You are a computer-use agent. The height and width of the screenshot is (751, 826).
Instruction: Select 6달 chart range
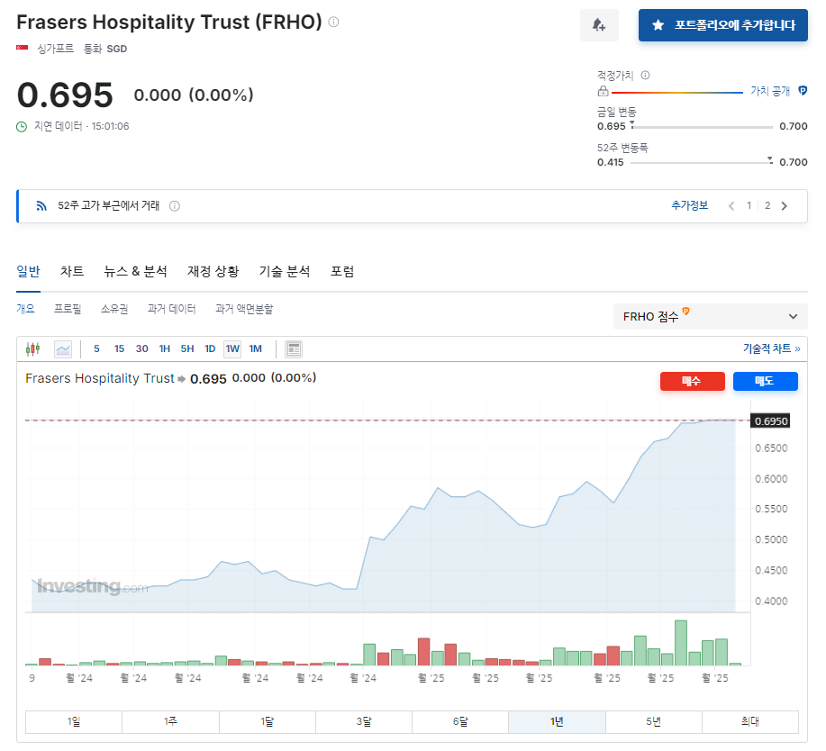460,721
